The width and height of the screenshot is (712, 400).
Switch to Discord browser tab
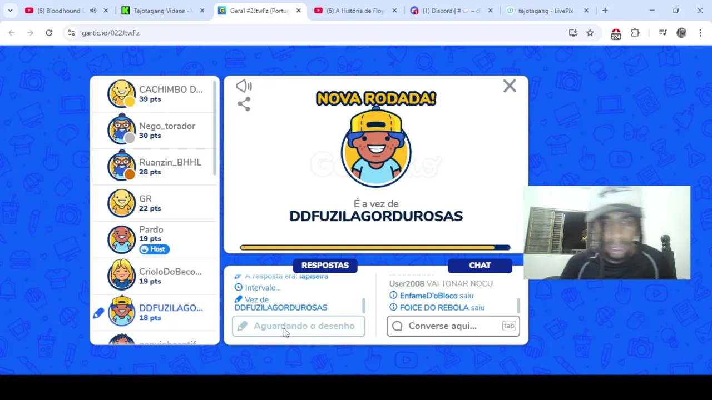451,11
